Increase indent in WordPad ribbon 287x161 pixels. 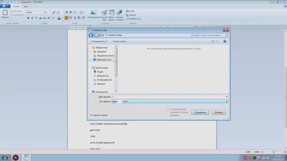tap(71, 13)
